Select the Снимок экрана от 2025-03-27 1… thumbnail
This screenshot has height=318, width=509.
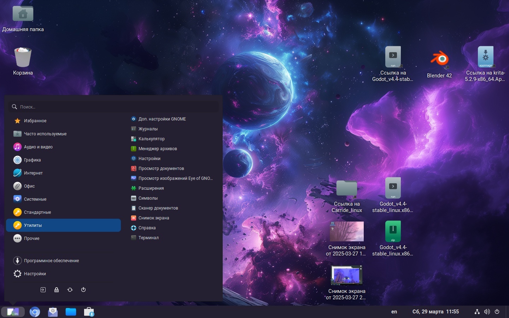(x=346, y=239)
